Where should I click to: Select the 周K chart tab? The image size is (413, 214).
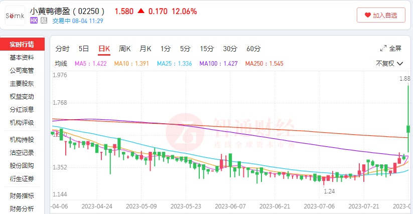click(124, 49)
